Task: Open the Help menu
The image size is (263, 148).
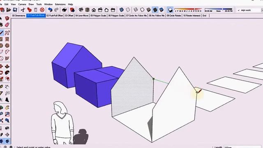Action: tap(70, 4)
